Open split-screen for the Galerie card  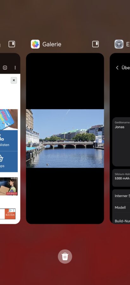coord(95,44)
